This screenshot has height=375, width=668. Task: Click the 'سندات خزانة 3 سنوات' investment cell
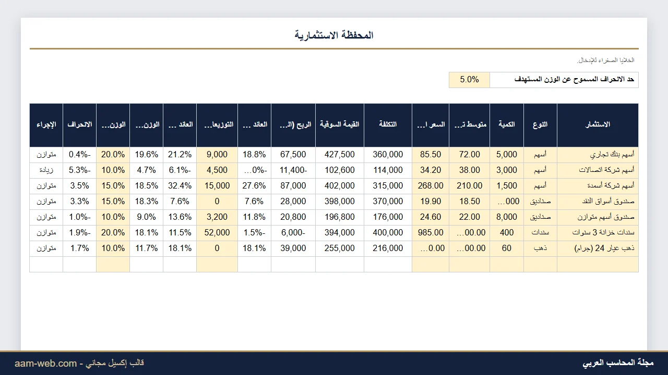pyautogui.click(x=598, y=233)
